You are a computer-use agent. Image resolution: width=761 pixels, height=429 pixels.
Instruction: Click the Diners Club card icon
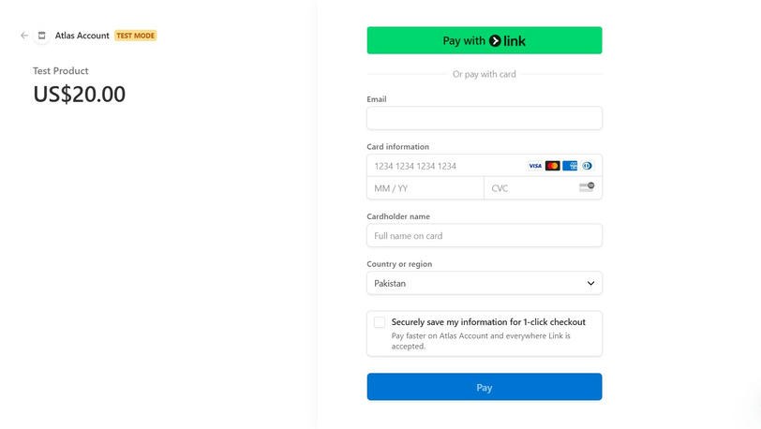[587, 166]
